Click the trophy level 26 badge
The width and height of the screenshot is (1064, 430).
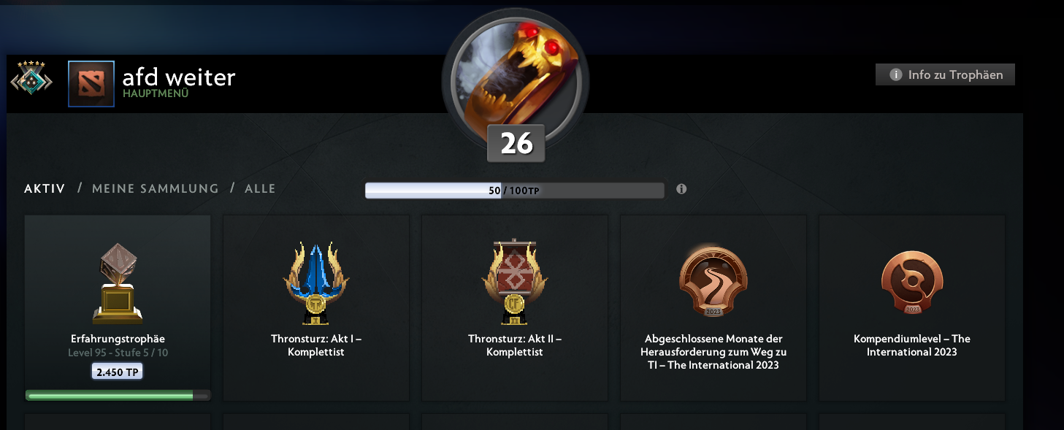[516, 143]
